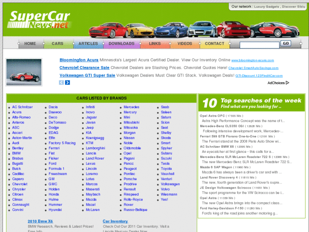Open JE Design Volkswagen Scirocco search

point(225,188)
